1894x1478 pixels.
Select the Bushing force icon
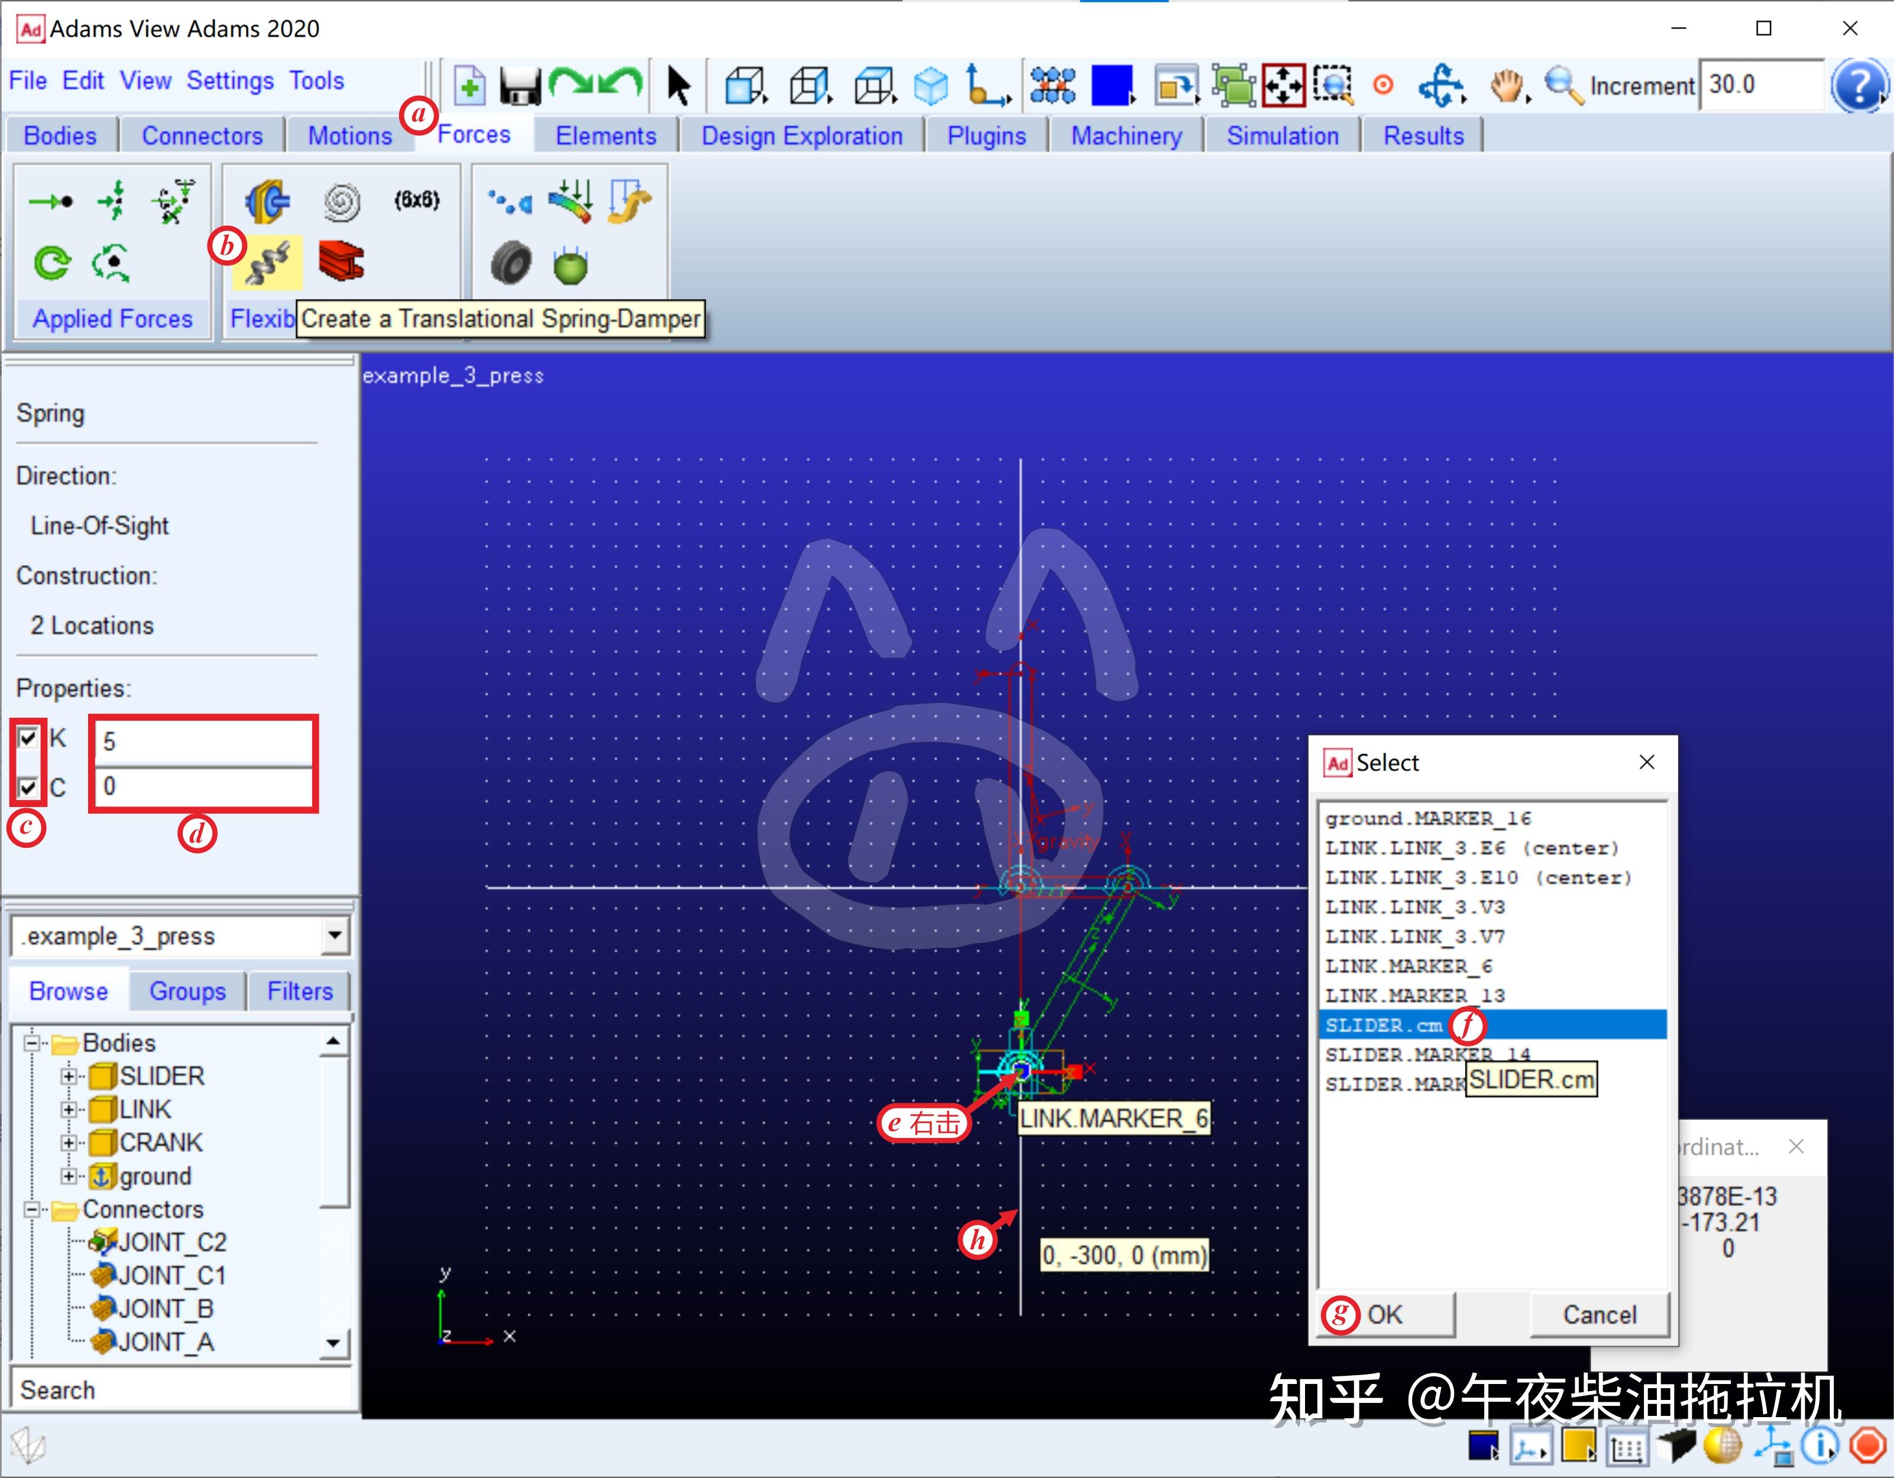[x=268, y=201]
